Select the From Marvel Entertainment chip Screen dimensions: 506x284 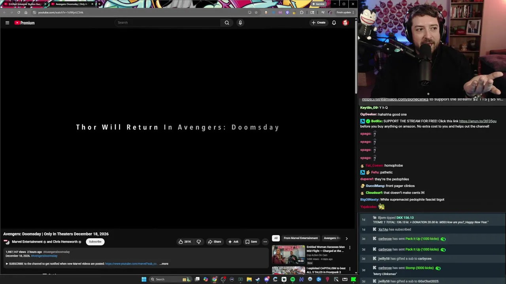point(300,238)
